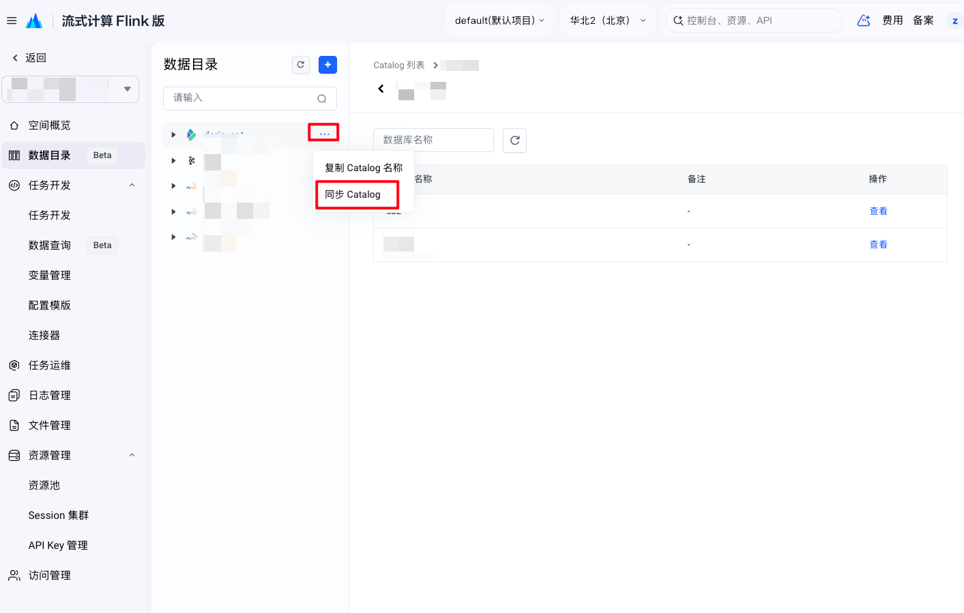Refresh the database list table
This screenshot has width=964, height=613.
pyautogui.click(x=515, y=140)
